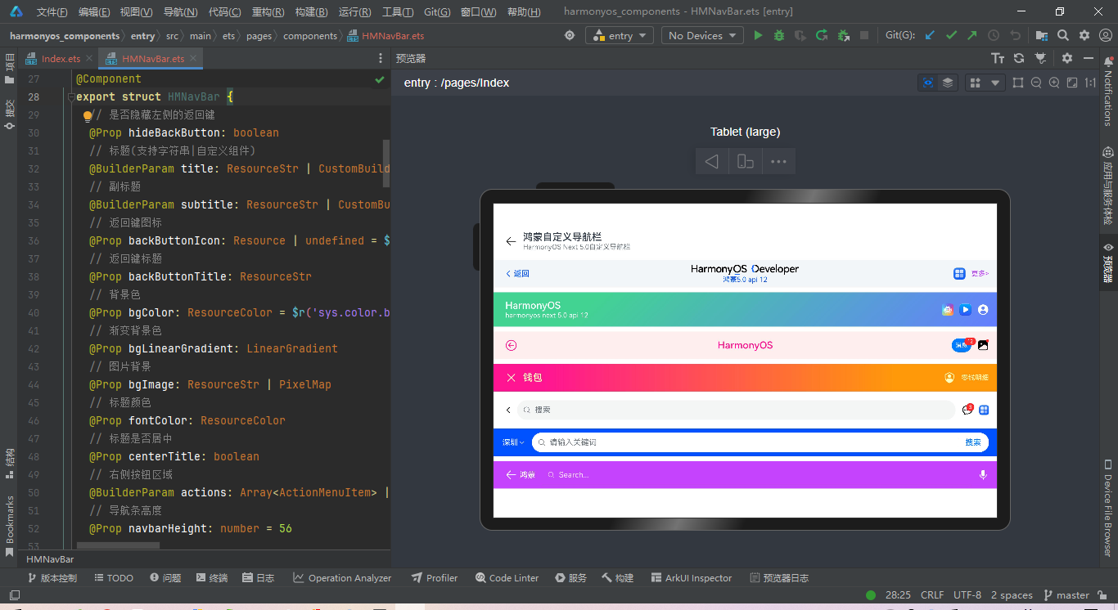Open the multi-device profile dropdown arrow
This screenshot has width=1118, height=610.
coord(995,83)
